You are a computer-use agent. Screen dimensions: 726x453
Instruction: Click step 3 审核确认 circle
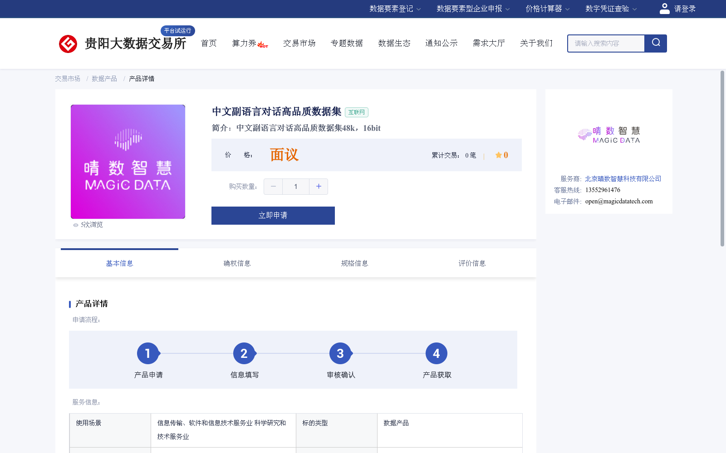click(x=340, y=353)
